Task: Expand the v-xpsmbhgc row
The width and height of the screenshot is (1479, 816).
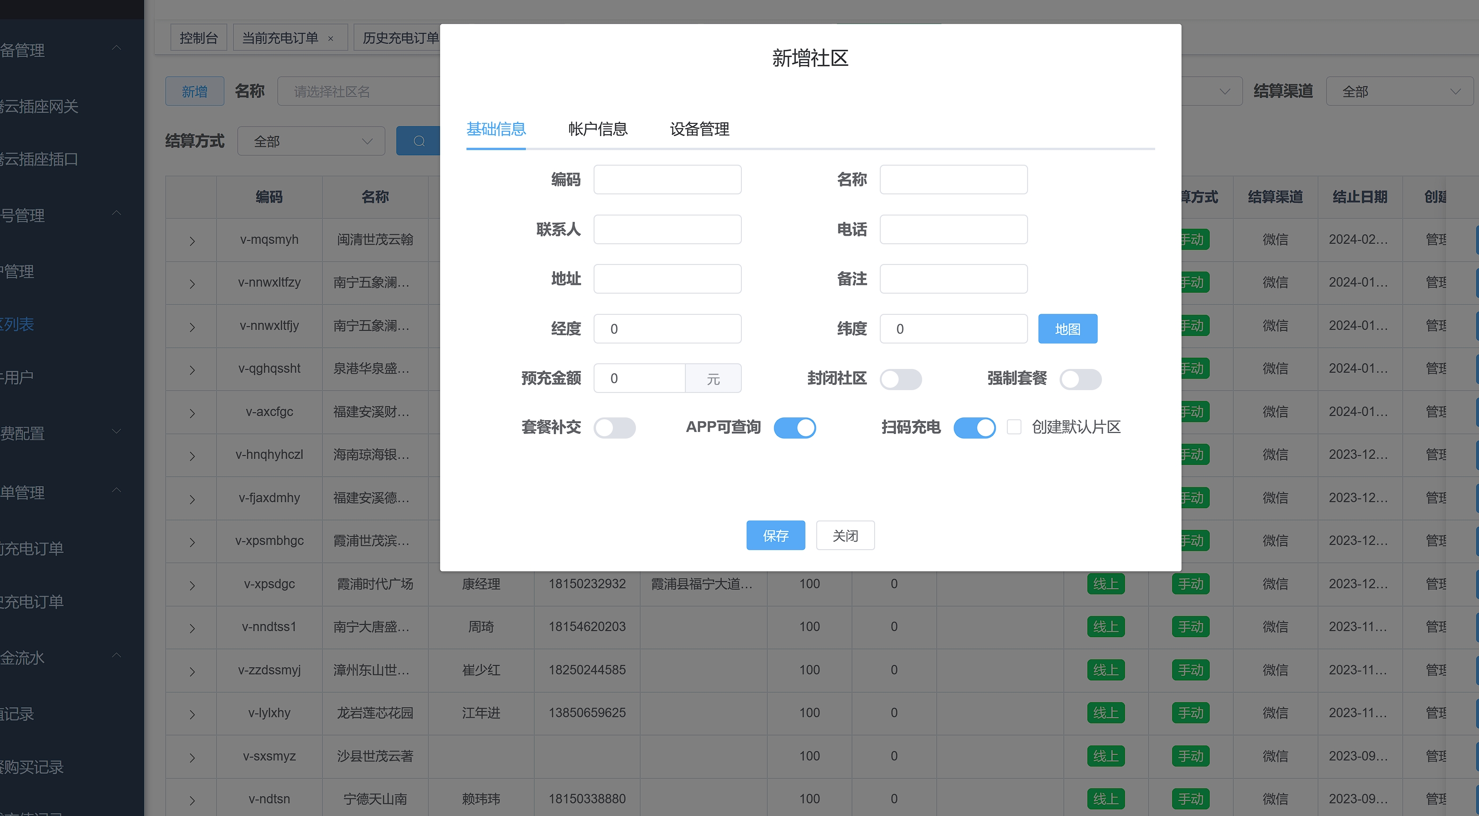Action: (192, 542)
